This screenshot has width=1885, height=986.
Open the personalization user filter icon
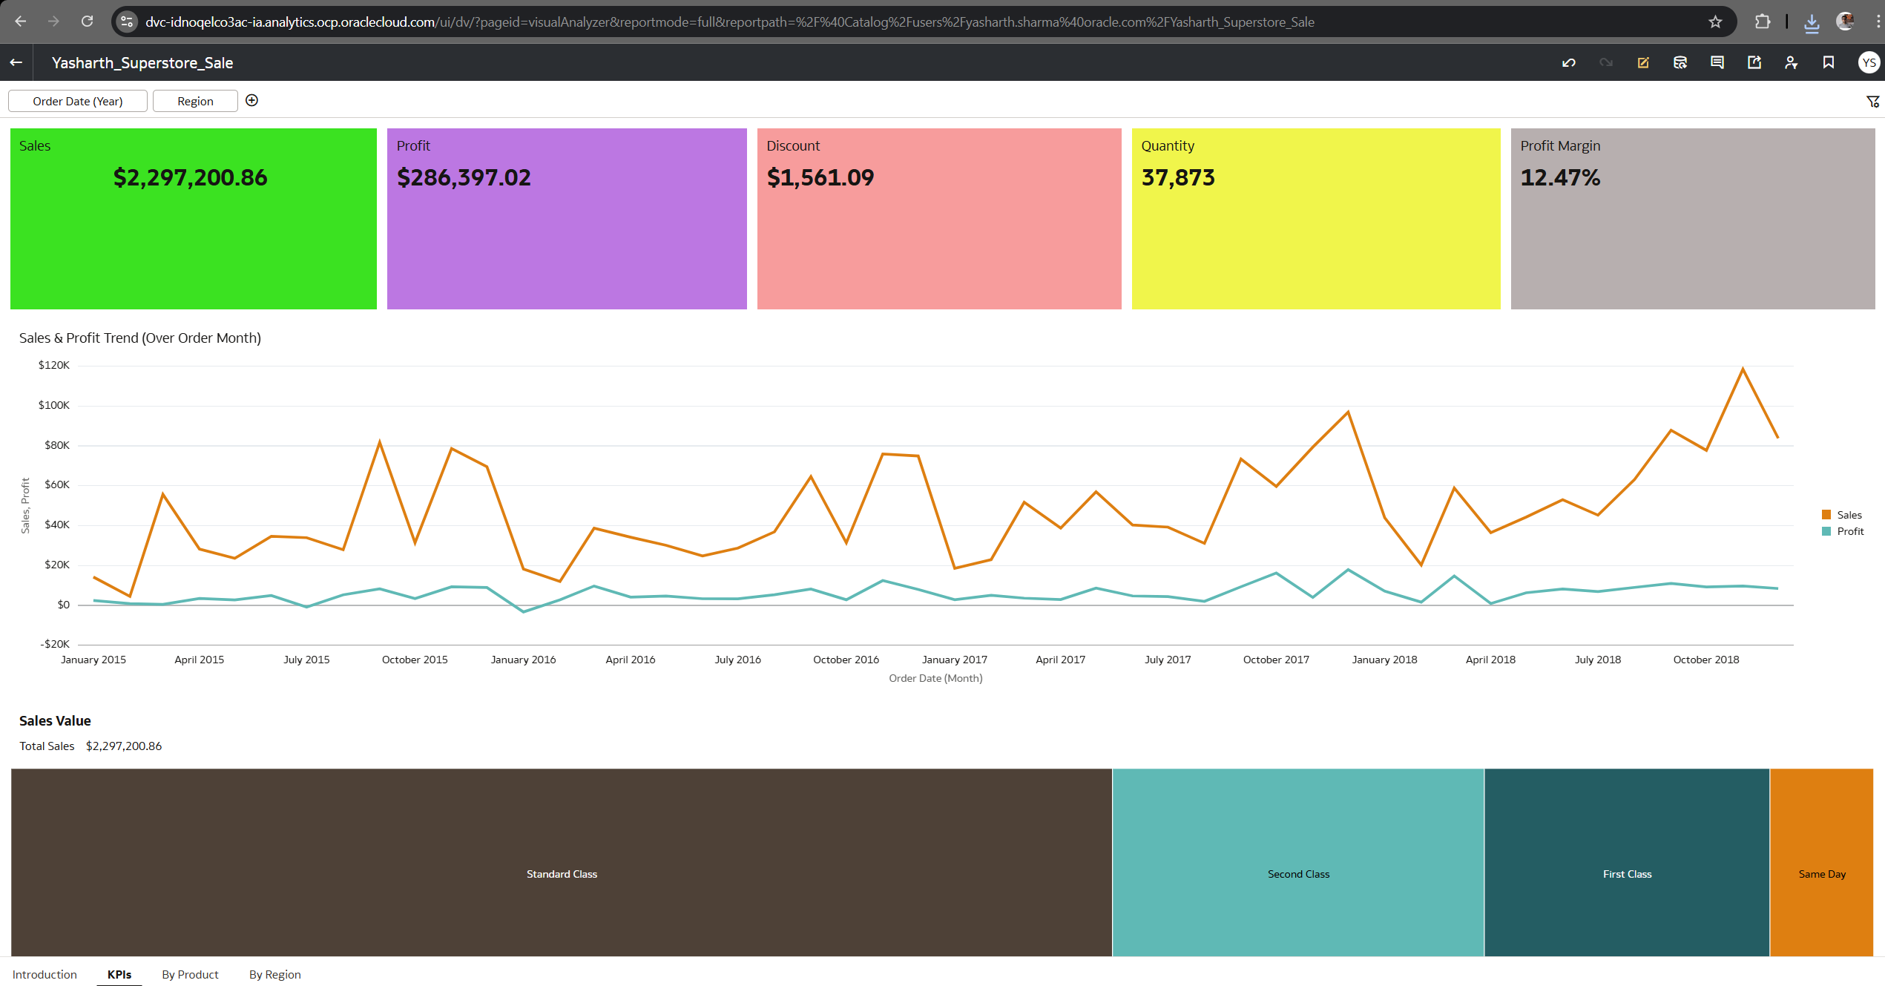point(1791,63)
